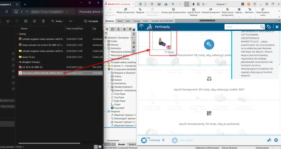Click Pokaż ukryte komponenty tool
Image resolution: width=281 pixels, height=149 pixels.
click(227, 12)
